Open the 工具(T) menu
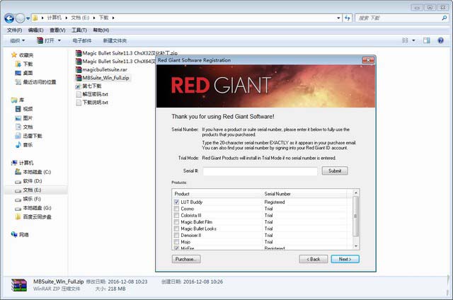Screen dimensions: 453x300 pos(79,30)
